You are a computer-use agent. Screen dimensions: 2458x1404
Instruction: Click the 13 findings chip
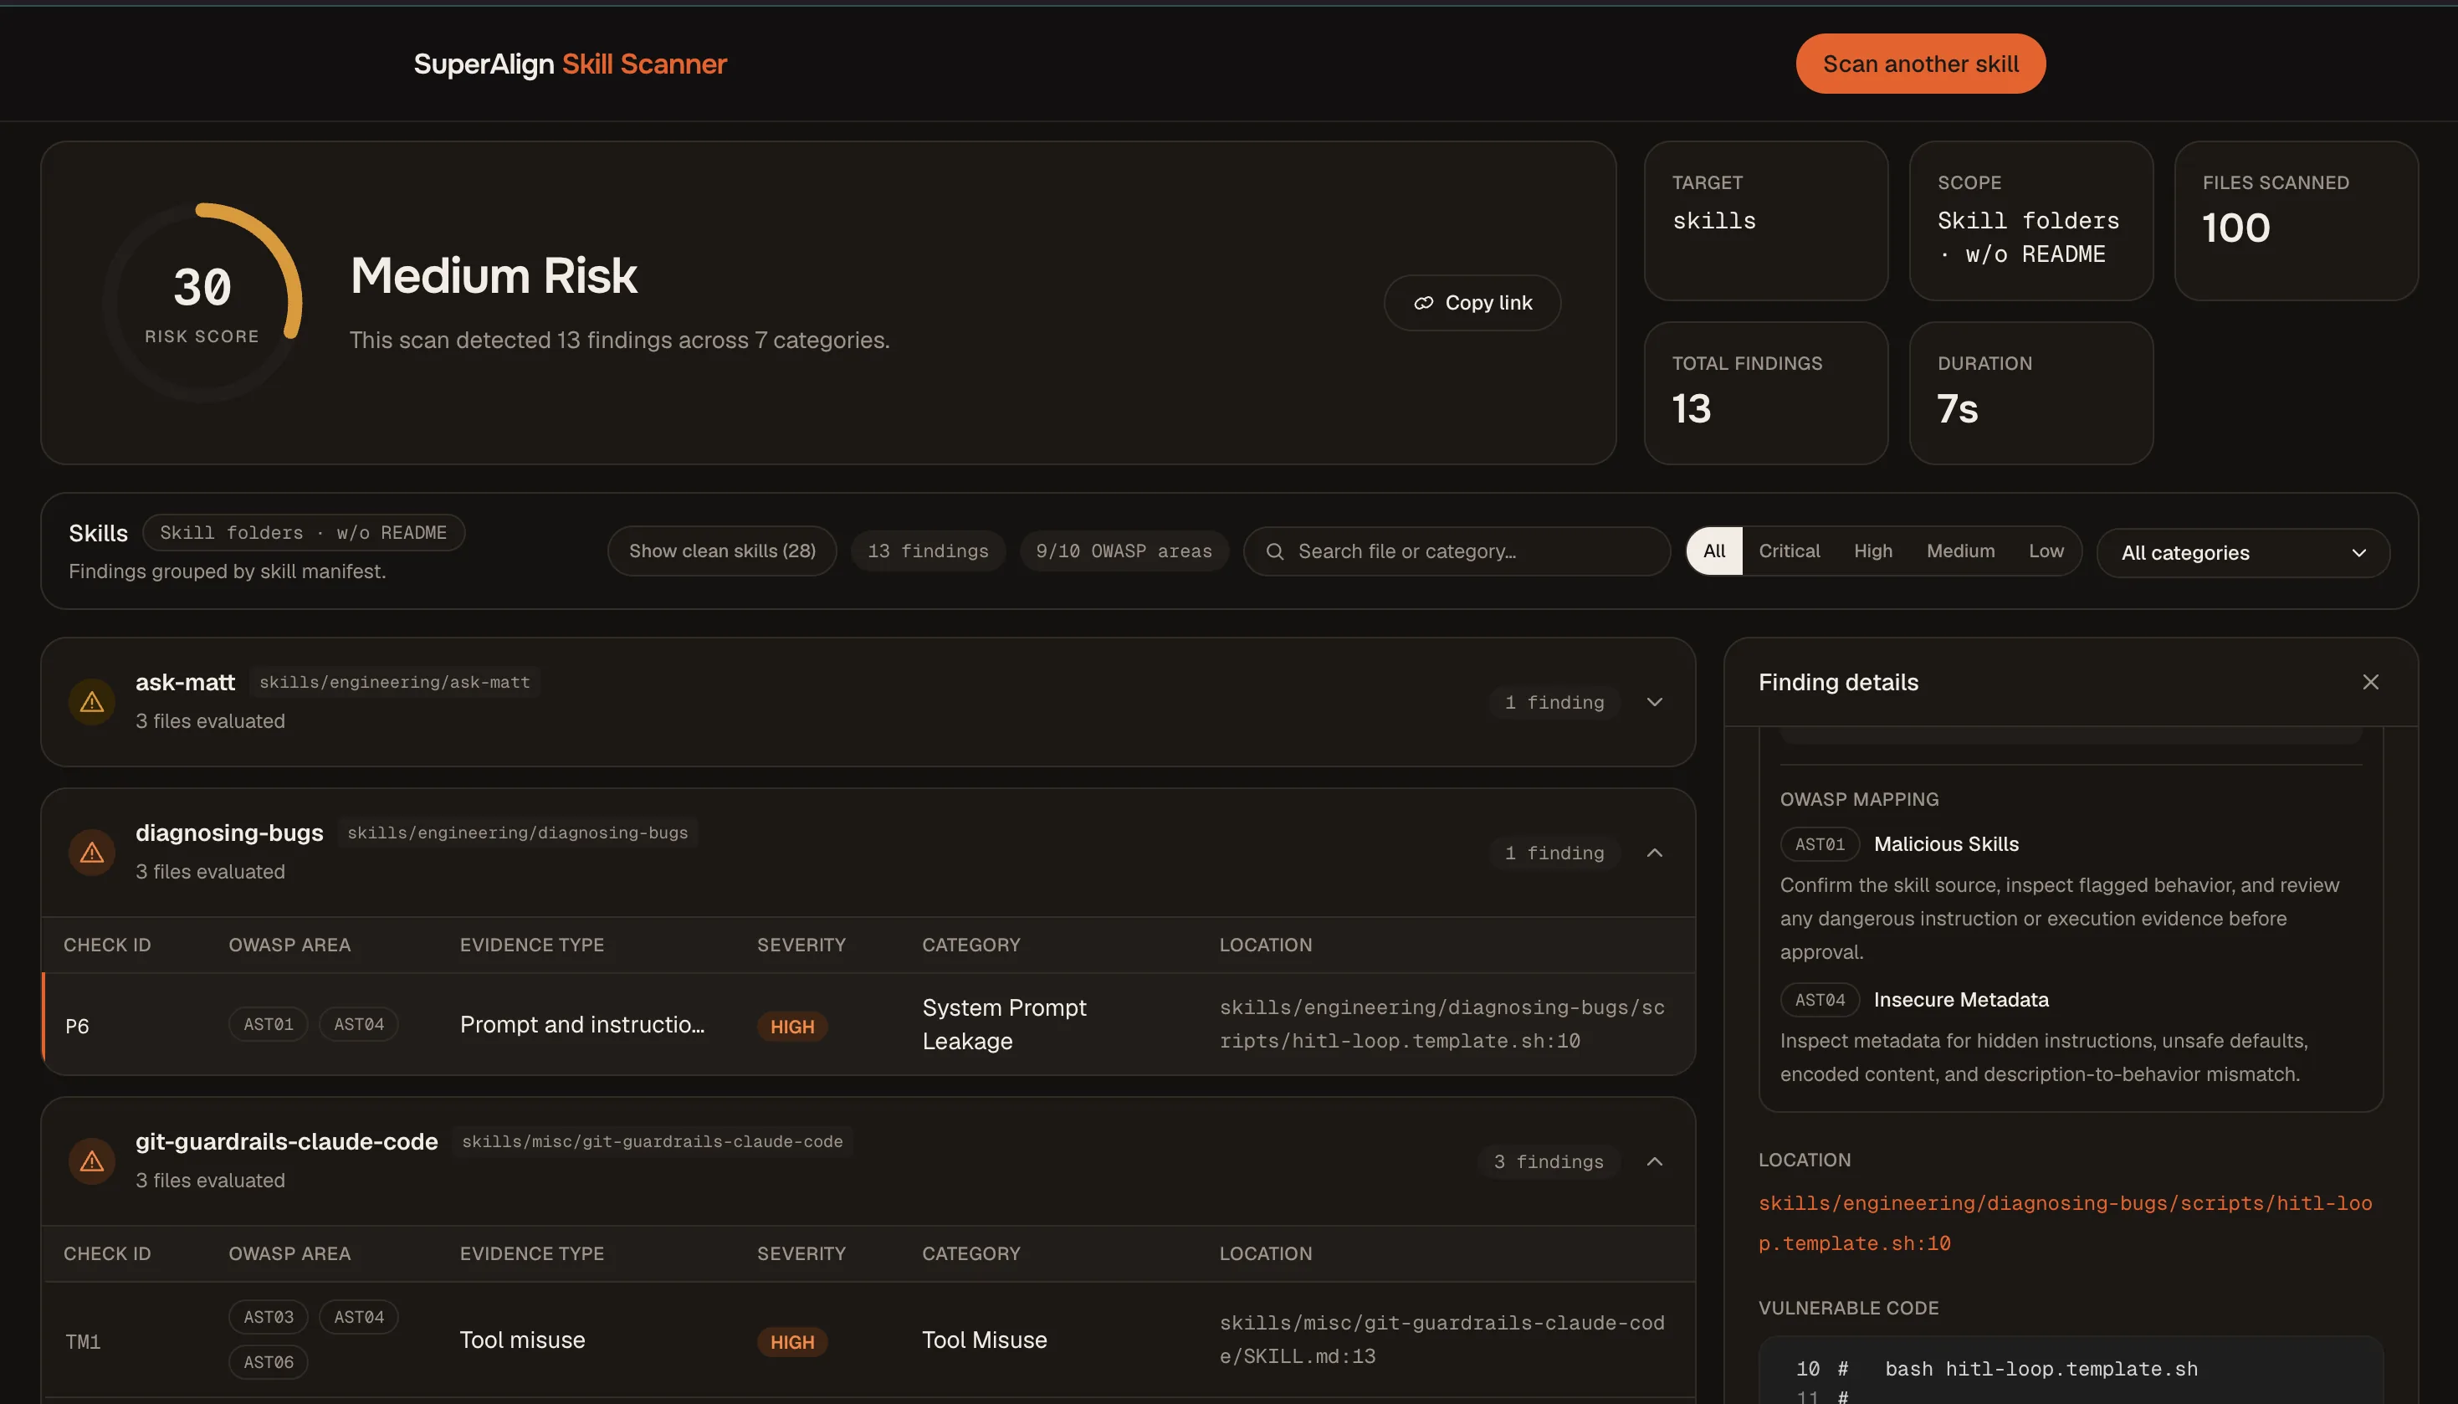(929, 551)
